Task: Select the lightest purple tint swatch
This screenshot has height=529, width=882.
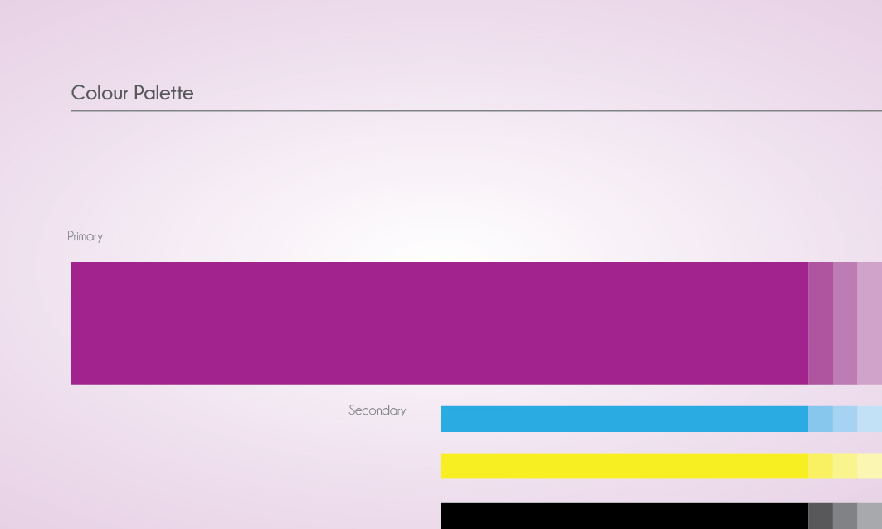Action: point(870,323)
